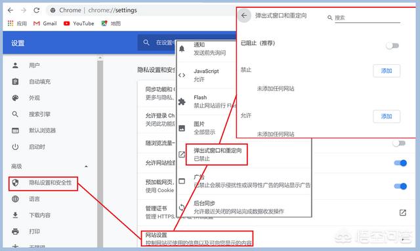Go back using the browser back arrow
The image size is (420, 251).
point(10,10)
